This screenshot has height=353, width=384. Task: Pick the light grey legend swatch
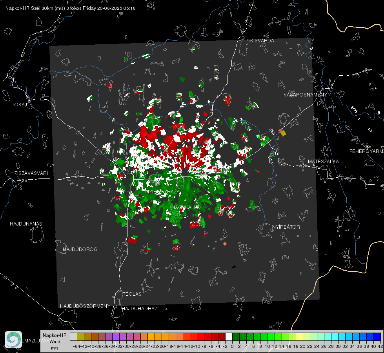73,337
